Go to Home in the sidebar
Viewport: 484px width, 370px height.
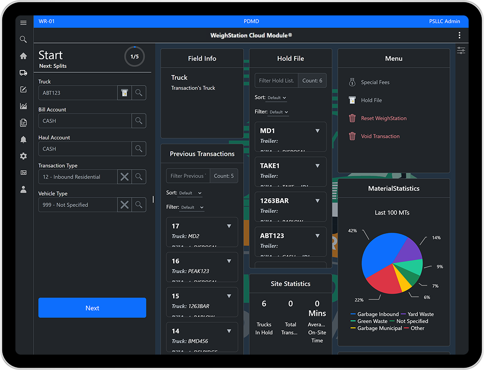coord(23,56)
